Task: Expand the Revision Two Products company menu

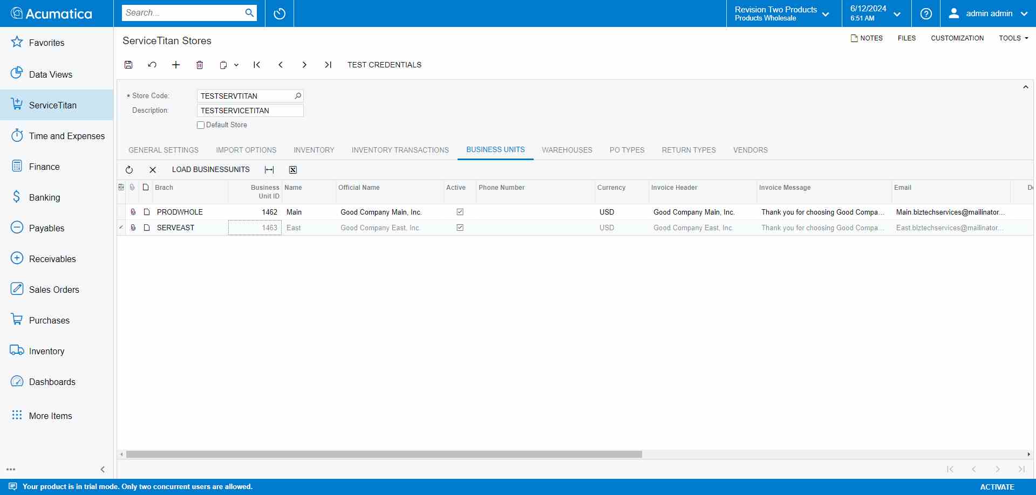Action: click(783, 13)
